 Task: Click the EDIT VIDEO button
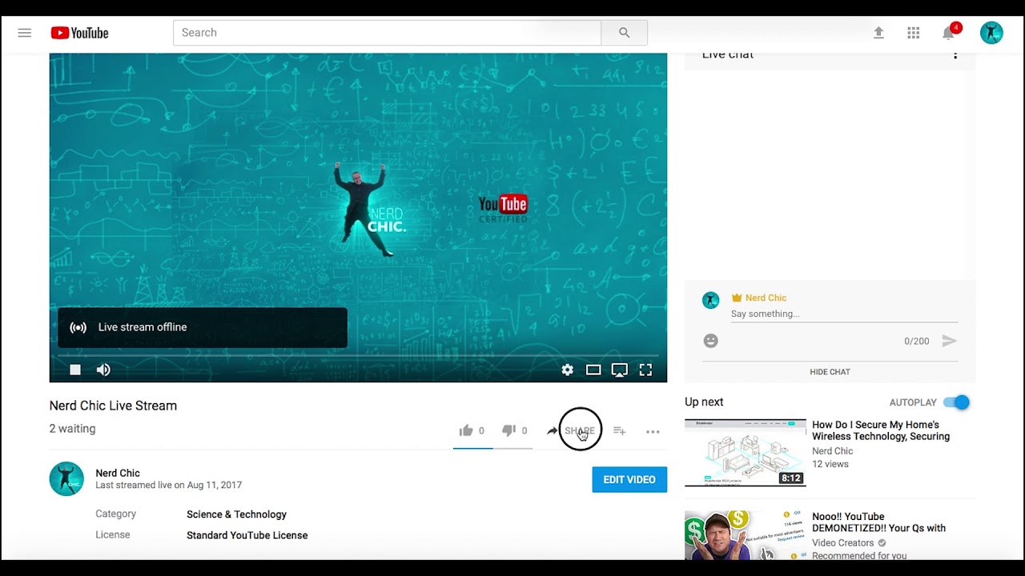[x=629, y=479]
